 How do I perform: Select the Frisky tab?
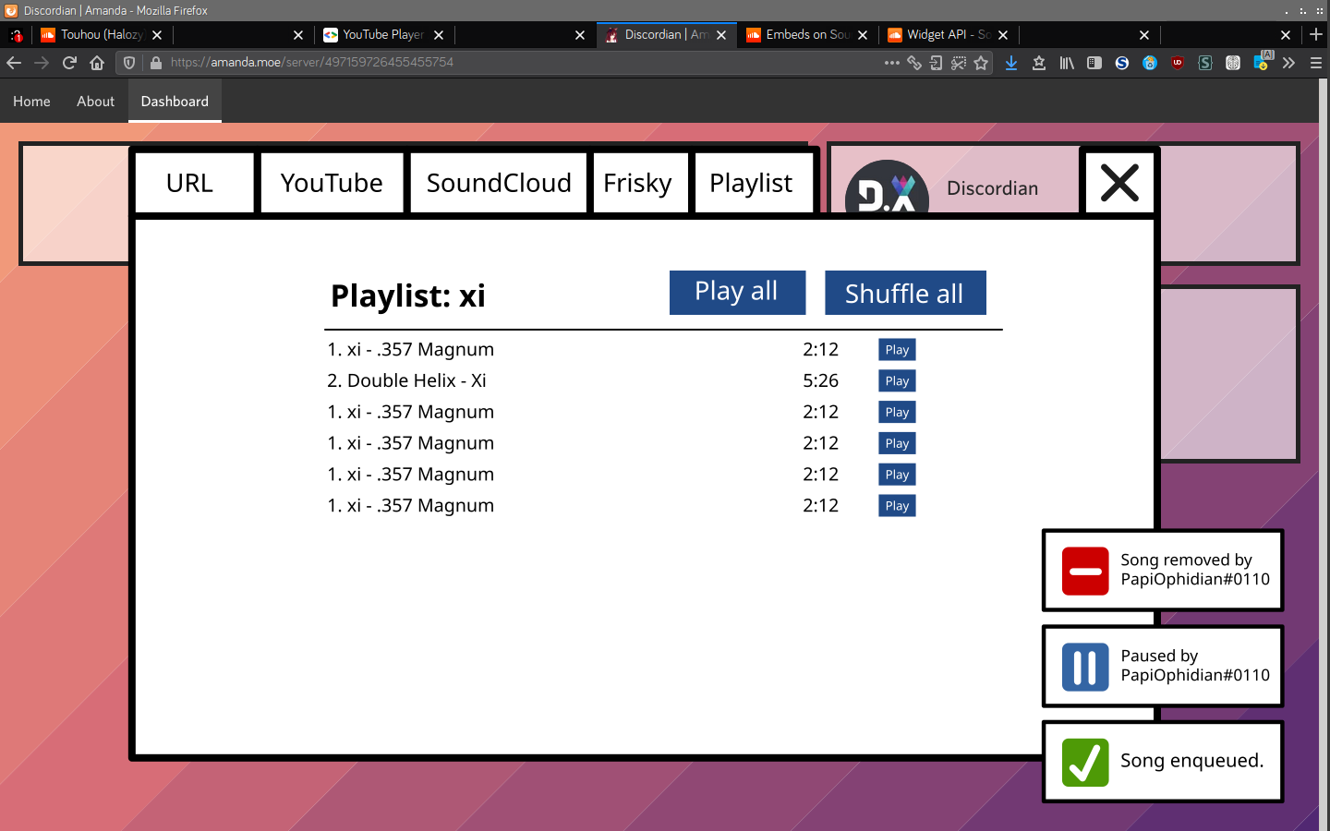[637, 183]
